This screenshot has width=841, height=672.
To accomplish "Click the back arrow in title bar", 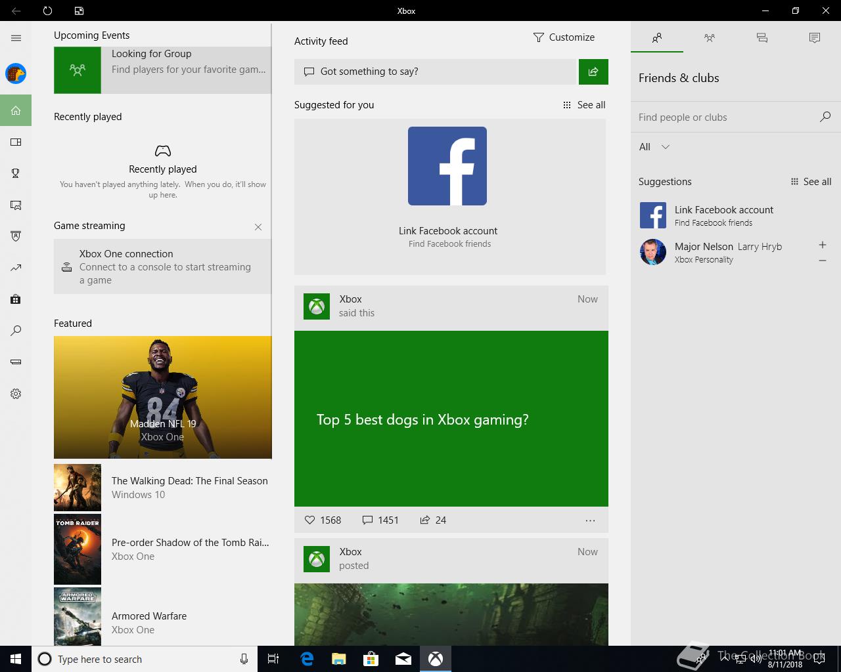I will tap(16, 10).
